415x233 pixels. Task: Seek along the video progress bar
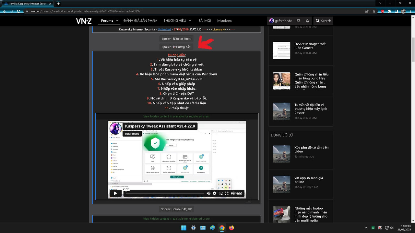coord(165,193)
